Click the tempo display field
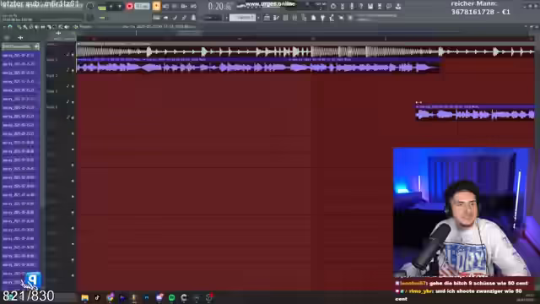The image size is (540, 304). click(x=142, y=6)
